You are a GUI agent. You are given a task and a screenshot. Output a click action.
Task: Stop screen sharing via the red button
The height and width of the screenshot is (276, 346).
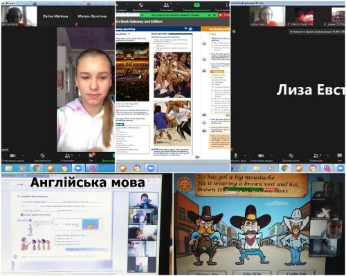pos(224,14)
